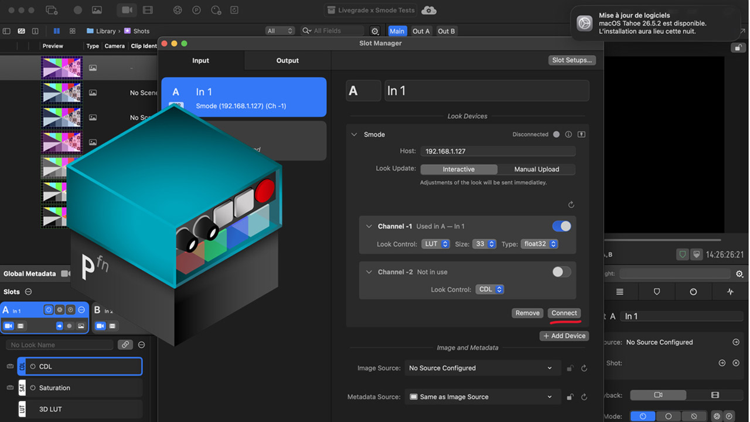Click arrow icon next to No Source Configured
750x422 pixels.
[736, 342]
